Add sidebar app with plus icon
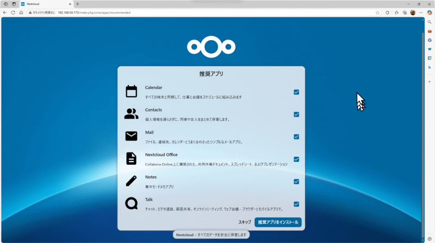The image size is (435, 243). 430,82
